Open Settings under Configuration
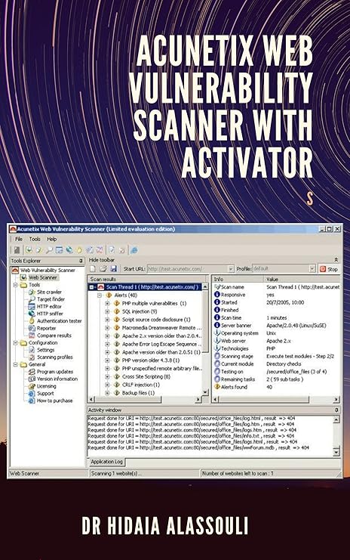The image size is (350, 560). (x=45, y=350)
